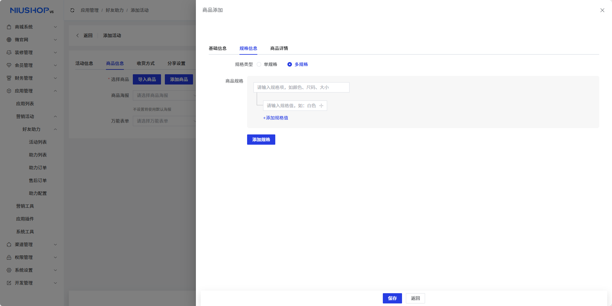Select the 多规格 radio option
612x306 pixels.
(x=298, y=64)
